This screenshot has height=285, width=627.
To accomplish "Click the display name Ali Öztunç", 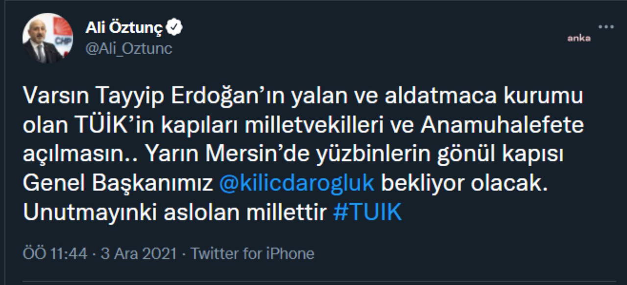I will (123, 28).
